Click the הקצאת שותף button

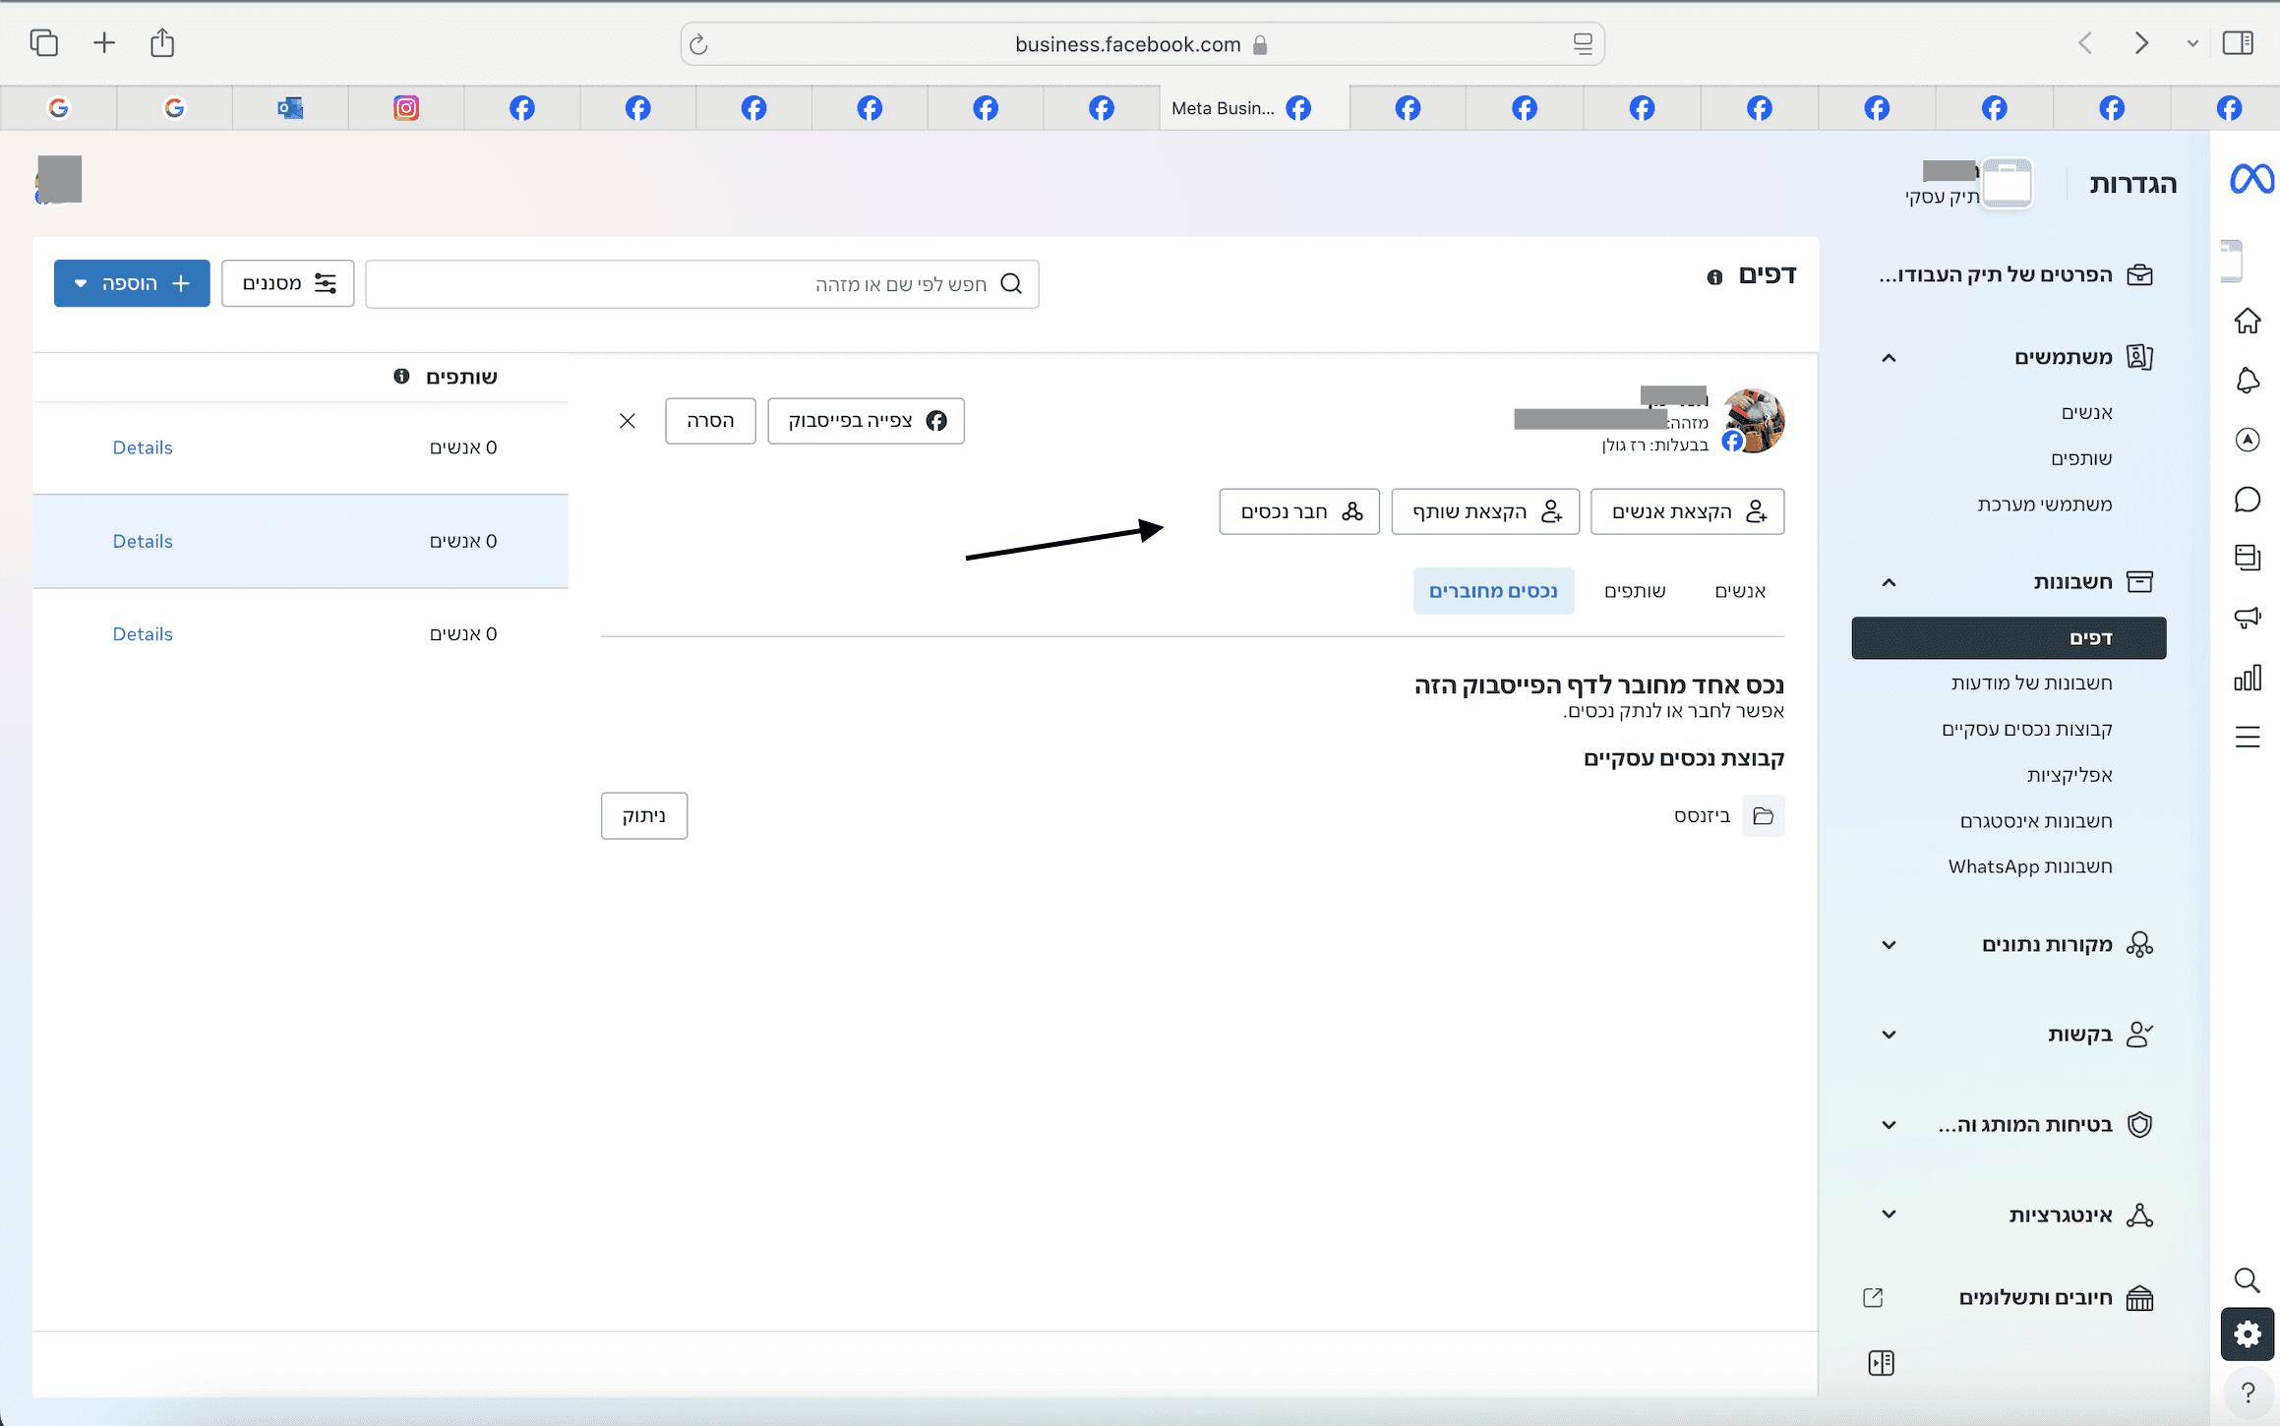[x=1485, y=511]
